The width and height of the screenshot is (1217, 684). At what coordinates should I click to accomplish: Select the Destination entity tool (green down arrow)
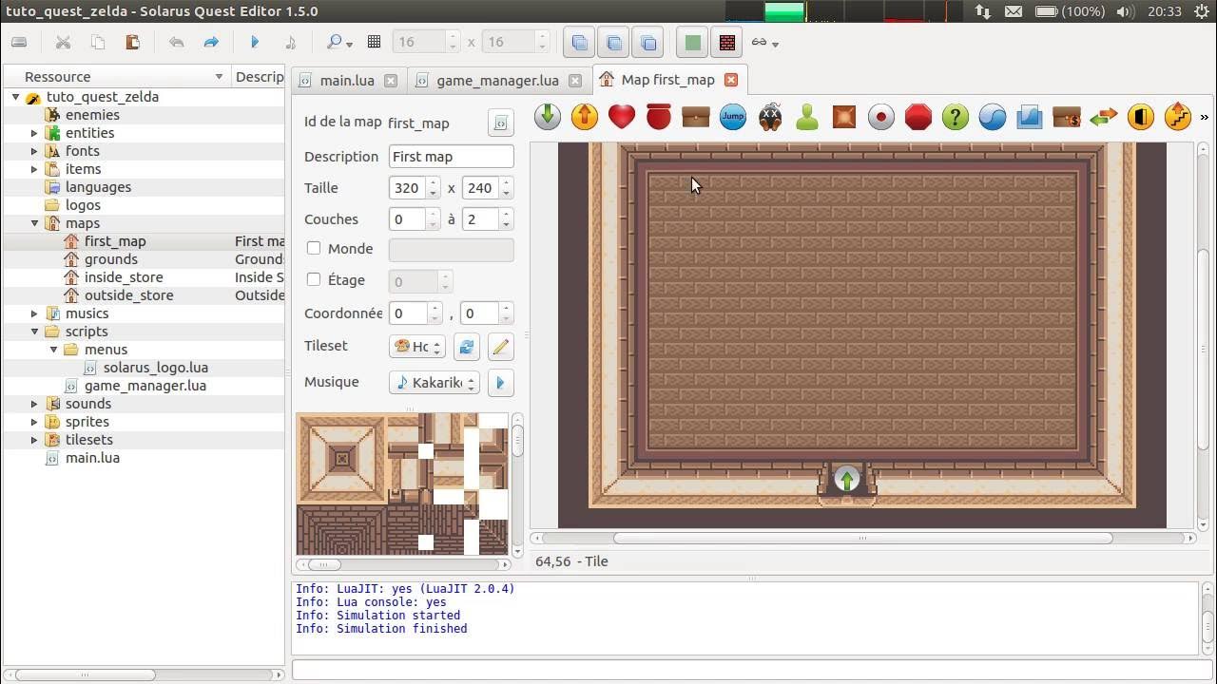coord(548,117)
